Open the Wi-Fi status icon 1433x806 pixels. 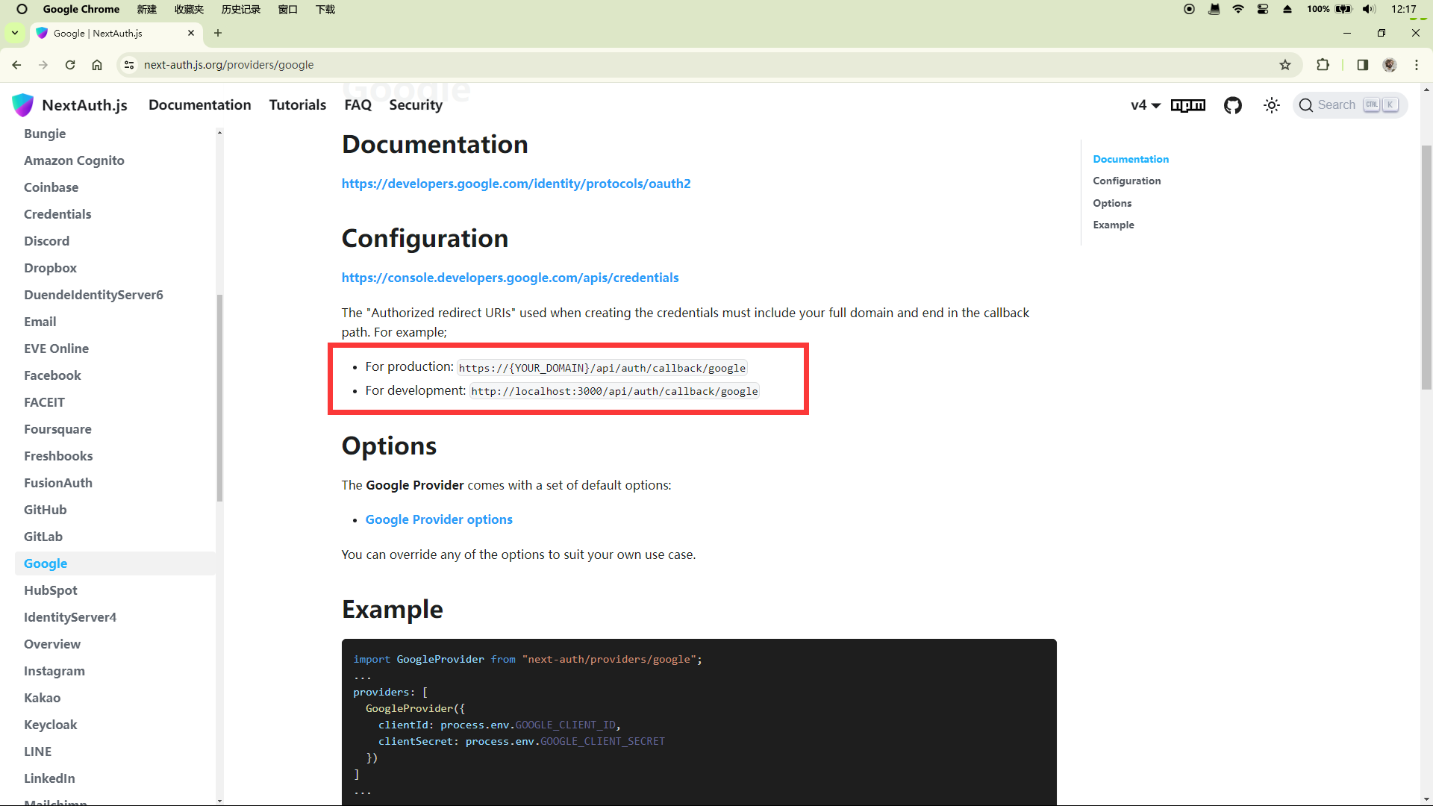tap(1238, 9)
